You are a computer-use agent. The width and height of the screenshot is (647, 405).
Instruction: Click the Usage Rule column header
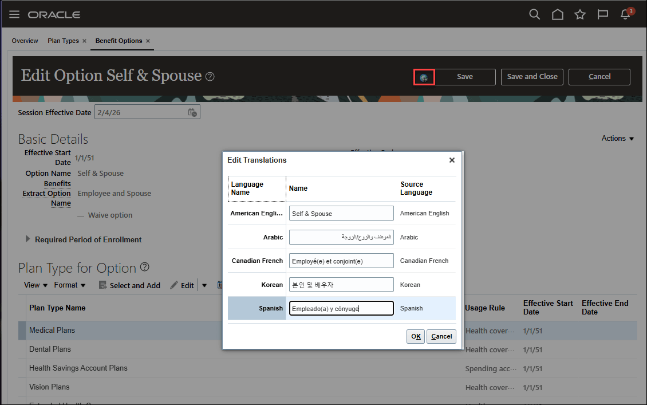[484, 308]
